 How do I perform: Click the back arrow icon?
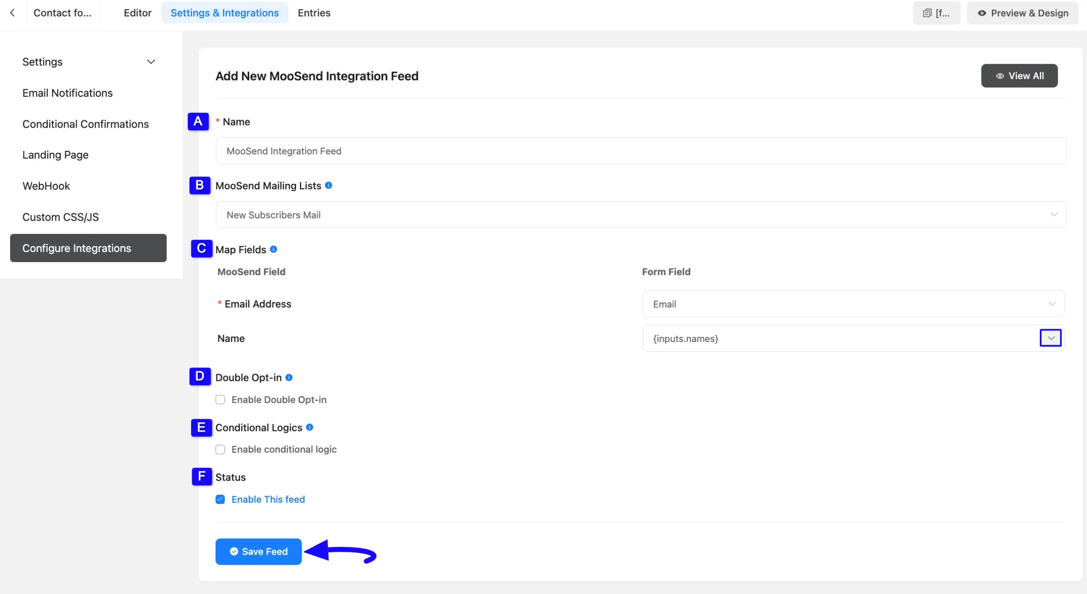[x=12, y=13]
